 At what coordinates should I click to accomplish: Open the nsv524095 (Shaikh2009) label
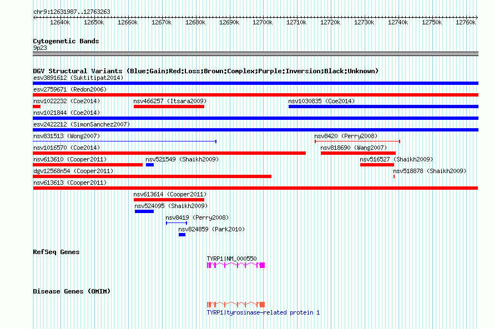[x=171, y=206]
